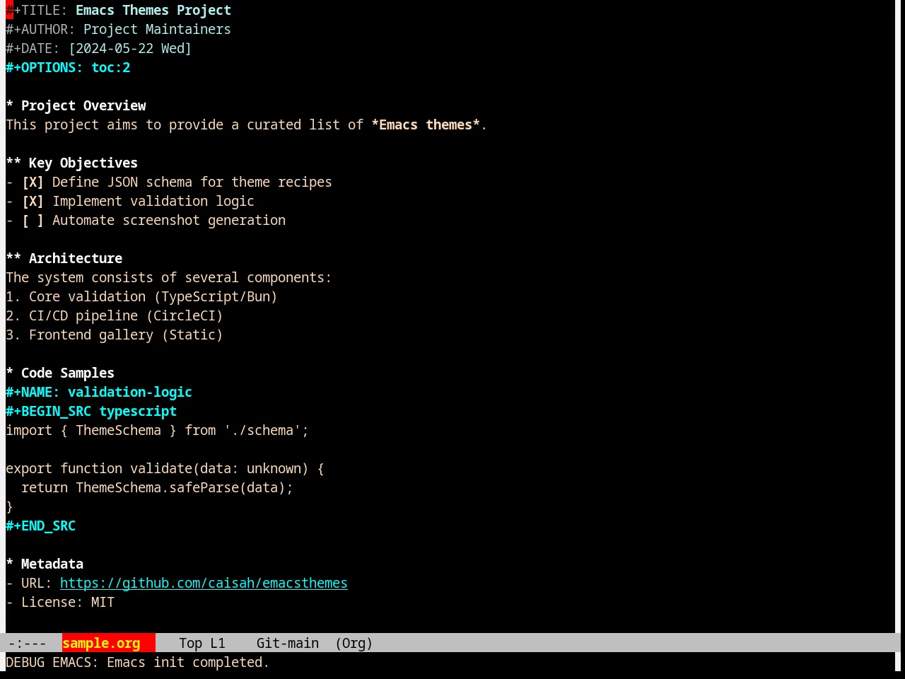Toggle the checkbox for Define JSON schema

click(x=33, y=182)
